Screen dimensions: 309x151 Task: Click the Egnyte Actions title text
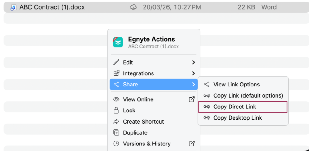click(x=152, y=39)
